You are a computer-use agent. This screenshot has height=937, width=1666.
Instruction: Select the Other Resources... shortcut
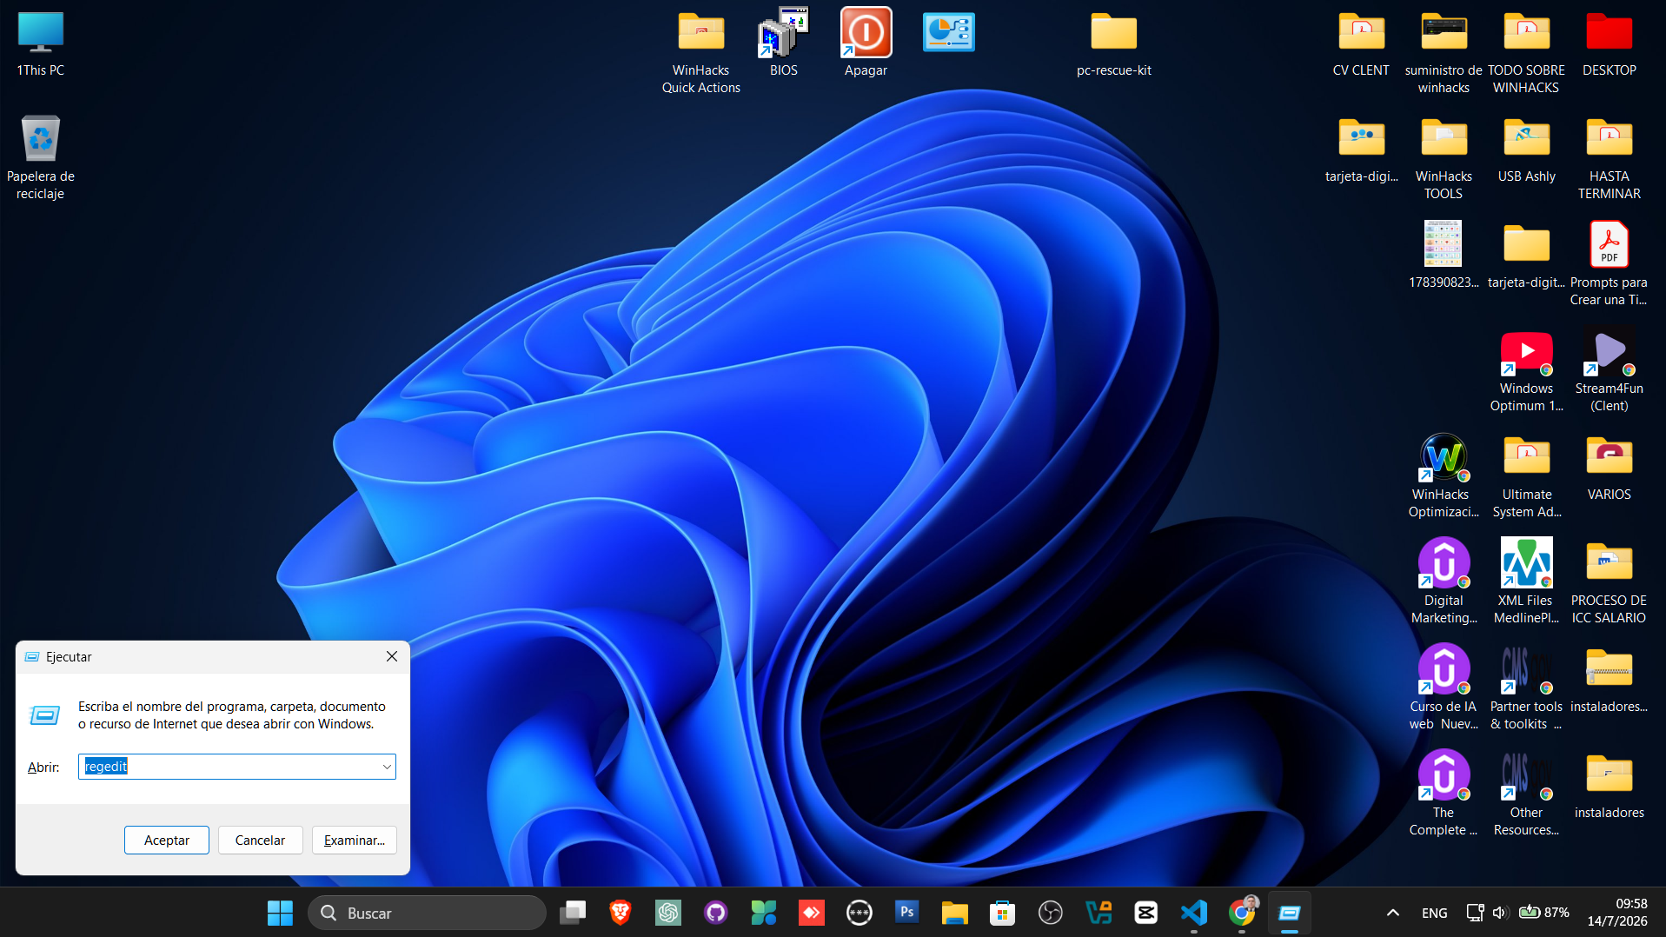(x=1527, y=794)
